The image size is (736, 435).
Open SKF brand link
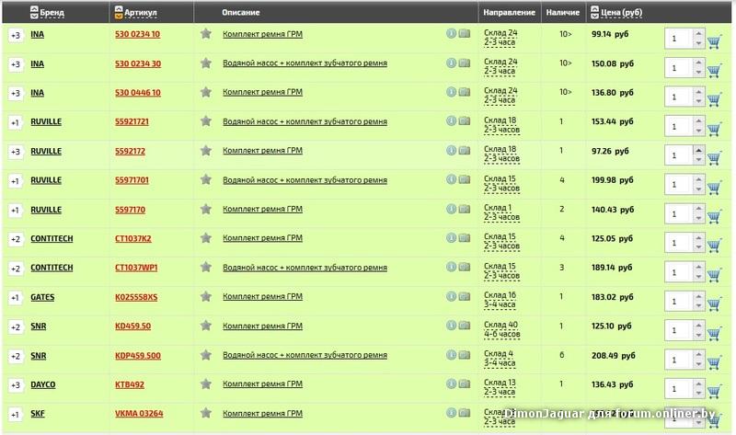click(x=38, y=414)
